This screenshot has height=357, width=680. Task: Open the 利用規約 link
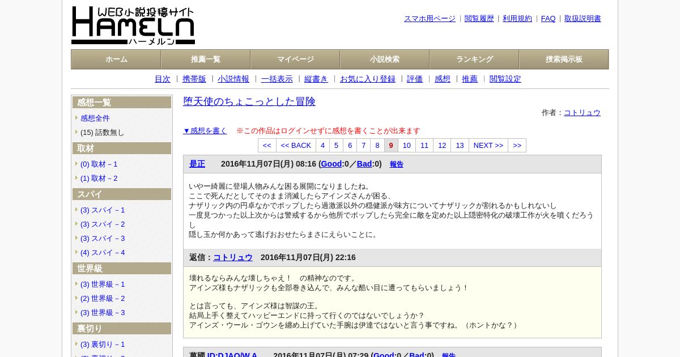(517, 19)
